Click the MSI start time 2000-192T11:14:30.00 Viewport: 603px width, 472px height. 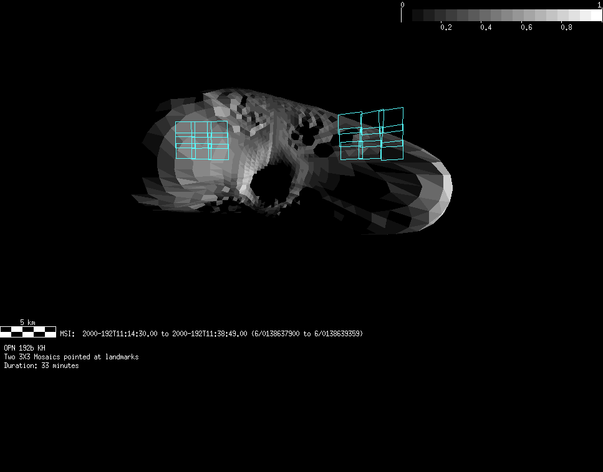point(120,334)
